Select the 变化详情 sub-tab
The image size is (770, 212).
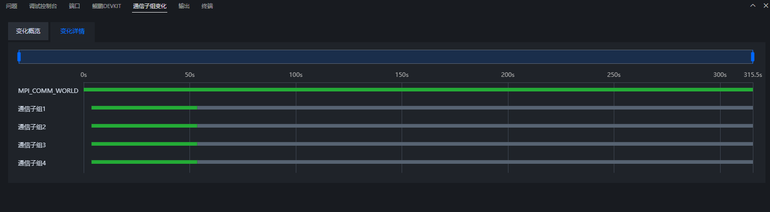[x=72, y=31]
